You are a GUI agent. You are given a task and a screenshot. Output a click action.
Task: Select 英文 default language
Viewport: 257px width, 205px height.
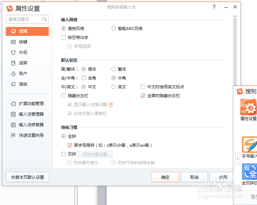pyautogui.click(x=114, y=87)
